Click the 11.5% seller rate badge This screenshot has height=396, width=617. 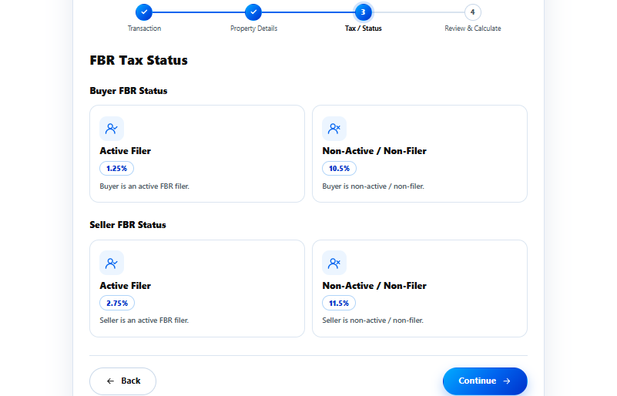[x=339, y=303]
